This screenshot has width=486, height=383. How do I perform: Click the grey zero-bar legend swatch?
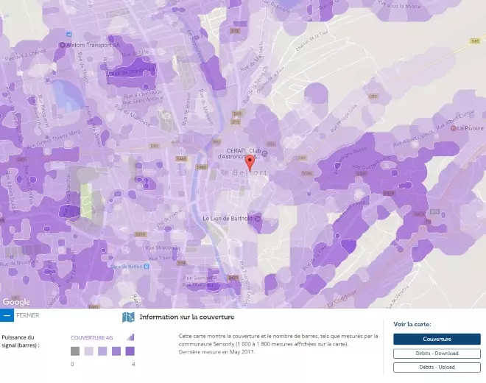(x=75, y=351)
